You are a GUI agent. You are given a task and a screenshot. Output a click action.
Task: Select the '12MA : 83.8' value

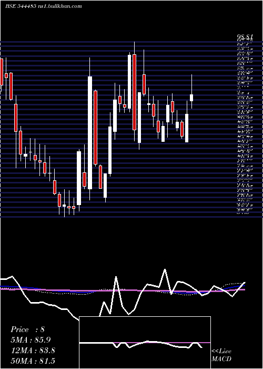pyautogui.click(x=33, y=350)
